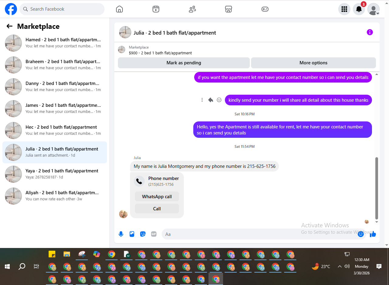Screen dimensions: 389x285
Task: Click the Search Facebook field
Action: click(x=62, y=9)
